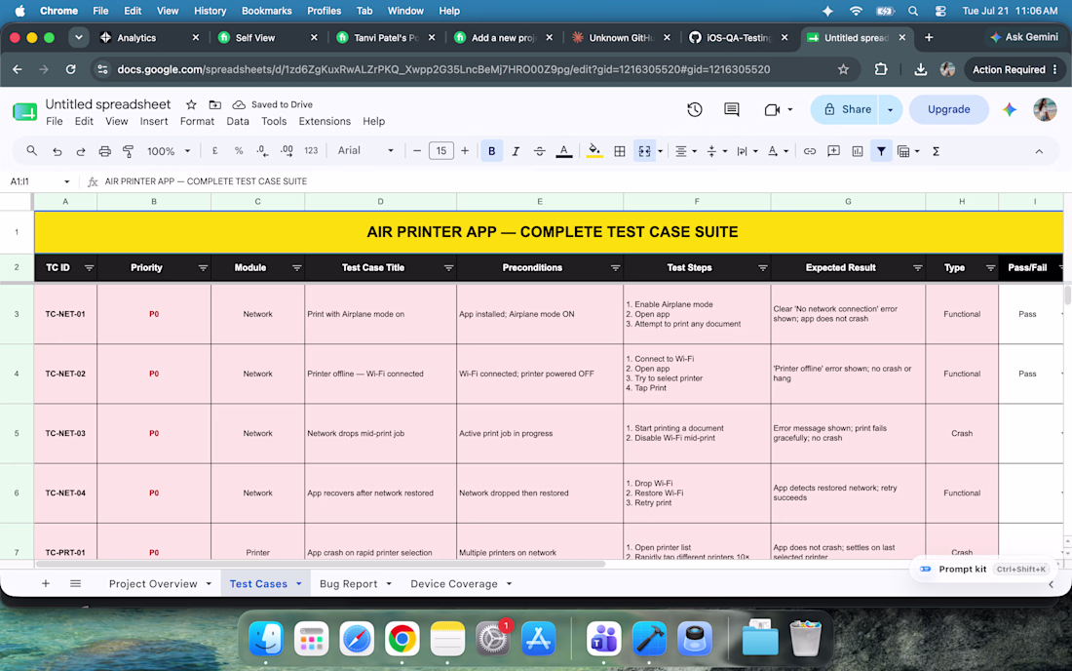Redo the last action
Image resolution: width=1072 pixels, height=671 pixels.
click(81, 151)
